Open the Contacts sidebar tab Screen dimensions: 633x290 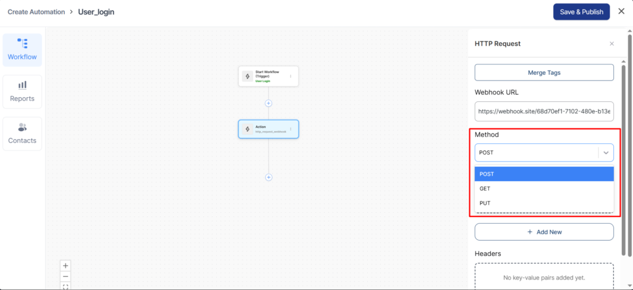pyautogui.click(x=22, y=133)
